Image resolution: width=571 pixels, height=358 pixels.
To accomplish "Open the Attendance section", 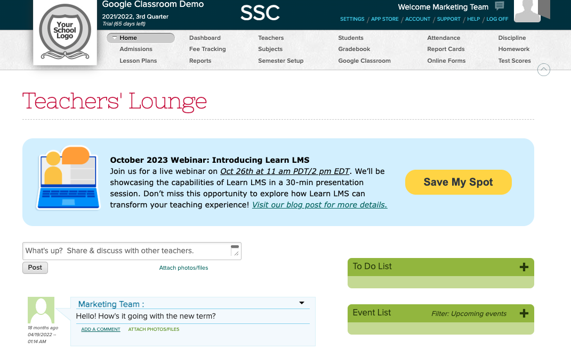I will coord(443,38).
